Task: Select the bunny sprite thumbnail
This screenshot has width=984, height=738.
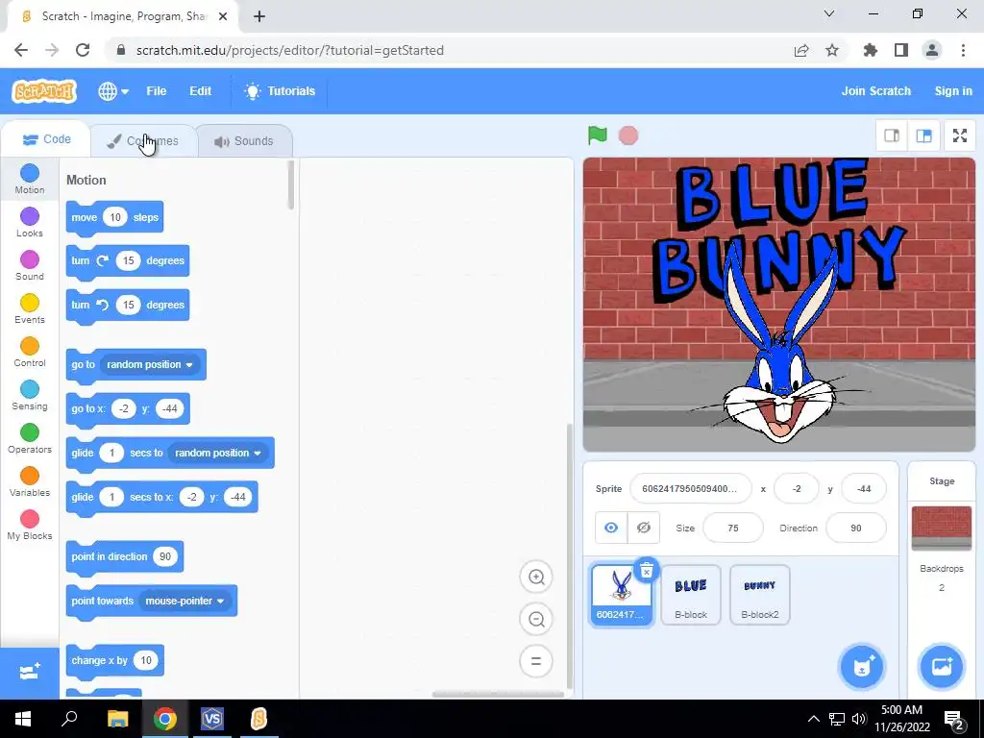Action: (x=622, y=596)
